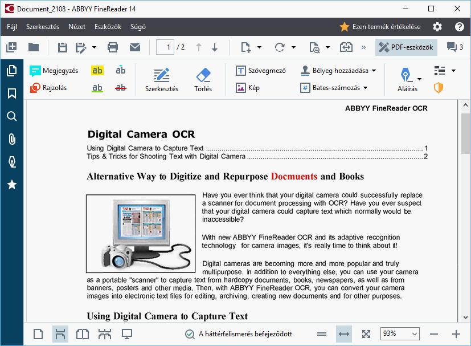
Task: Open settings gear icon
Action: (437, 27)
